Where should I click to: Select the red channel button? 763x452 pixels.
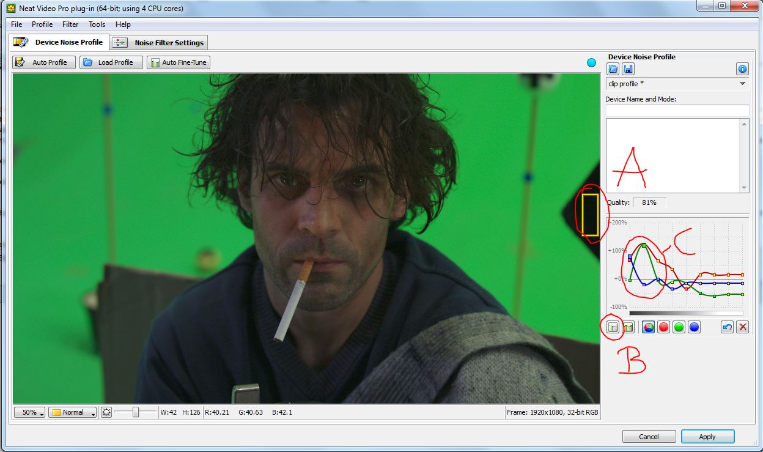(663, 327)
